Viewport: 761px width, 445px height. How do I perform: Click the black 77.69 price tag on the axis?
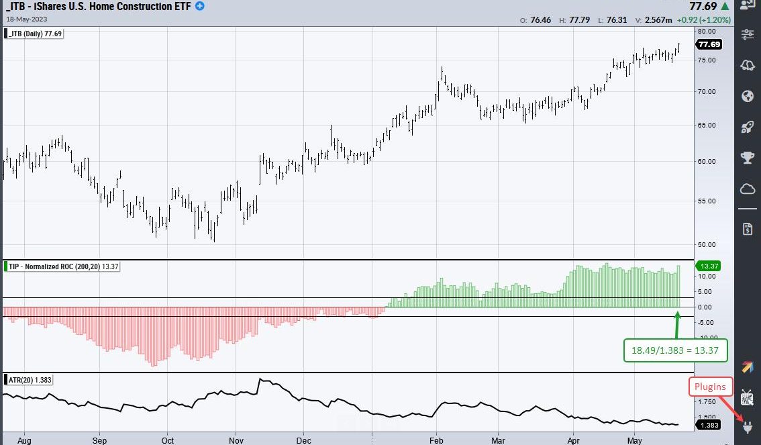tap(709, 44)
